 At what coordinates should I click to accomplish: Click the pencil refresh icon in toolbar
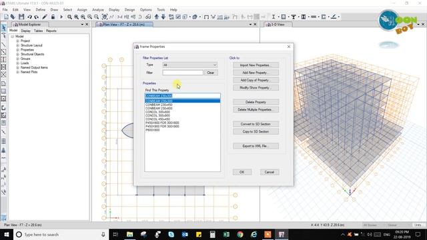coord(45,17)
